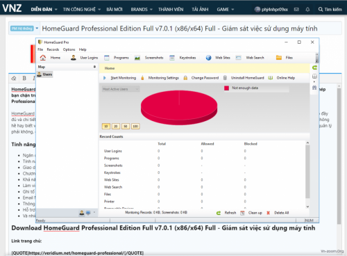Viewport: 347px width, 256px height.
Task: Select the 50 chart count button
Action: (126, 127)
